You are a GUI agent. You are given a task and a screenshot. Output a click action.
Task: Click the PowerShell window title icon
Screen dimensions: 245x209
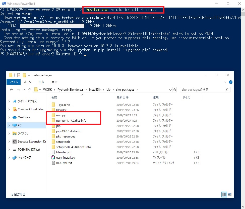4,4
